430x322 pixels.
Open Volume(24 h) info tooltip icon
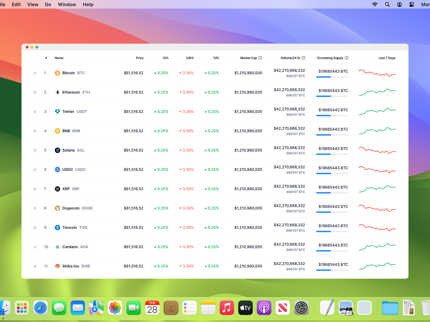303,58
